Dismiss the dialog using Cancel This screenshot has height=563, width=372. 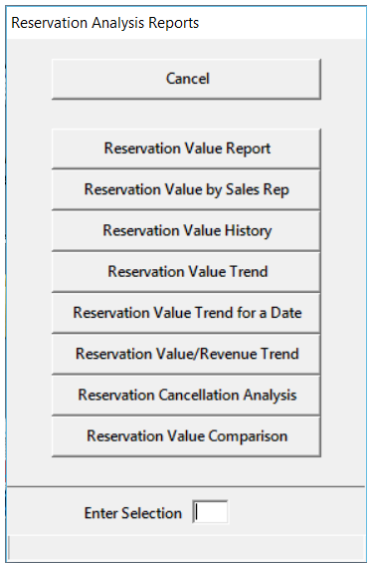click(x=186, y=79)
